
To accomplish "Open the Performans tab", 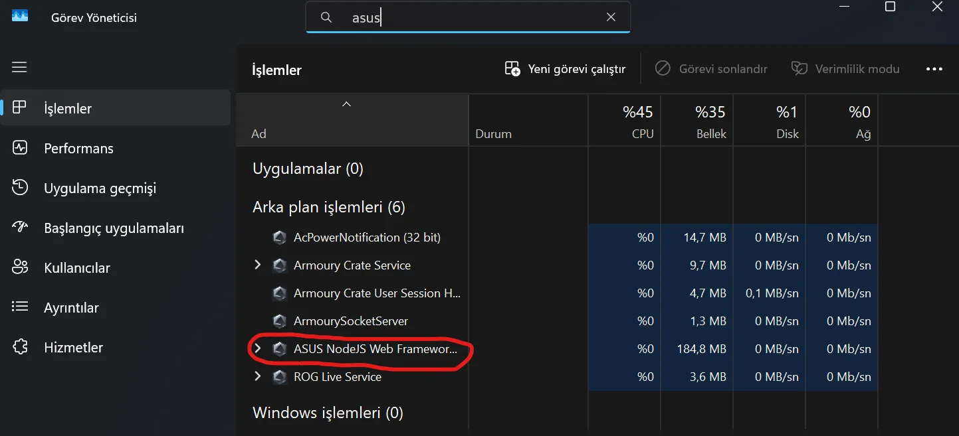I will 78,149.
